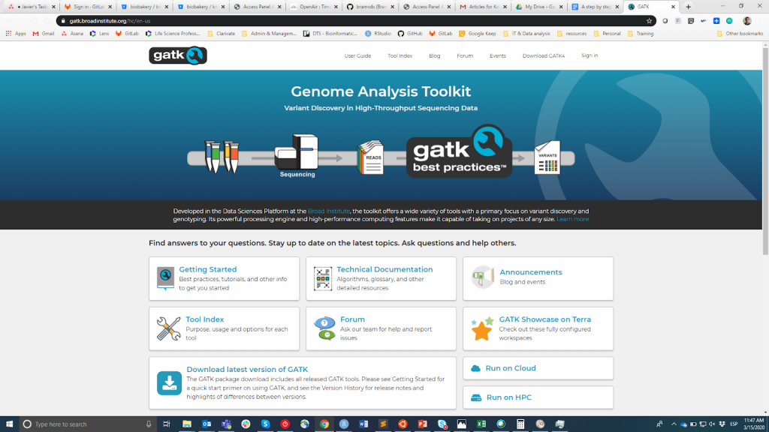
Task: Bookmark this page with star icon
Action: click(x=649, y=21)
